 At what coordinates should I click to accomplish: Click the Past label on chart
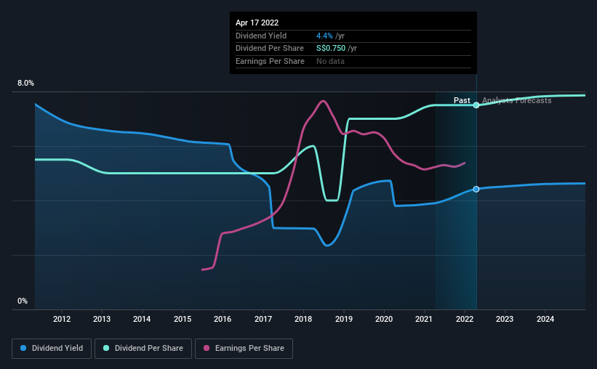point(462,100)
